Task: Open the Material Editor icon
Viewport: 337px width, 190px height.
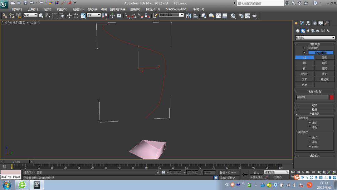Action: coord(233,16)
